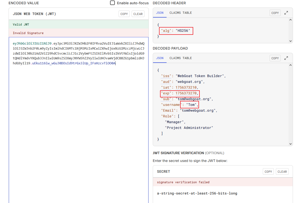
Task: Select the JSON tab in Decoded Header
Action: (x=160, y=13)
